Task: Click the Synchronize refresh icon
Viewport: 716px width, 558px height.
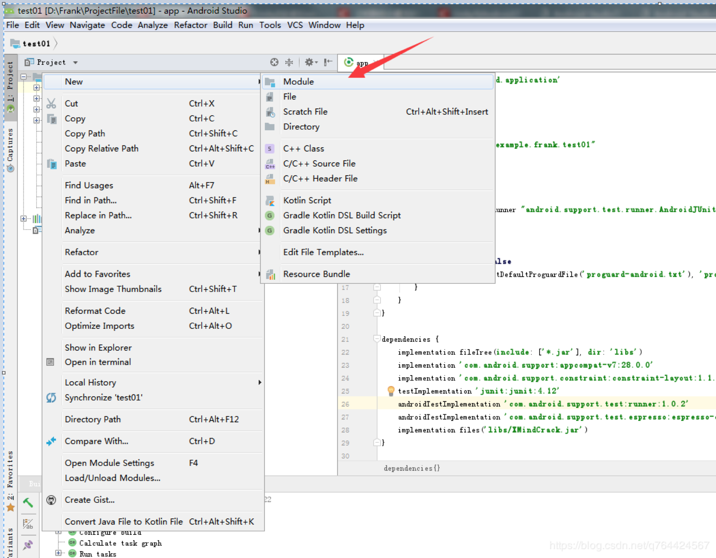Action: click(51, 398)
